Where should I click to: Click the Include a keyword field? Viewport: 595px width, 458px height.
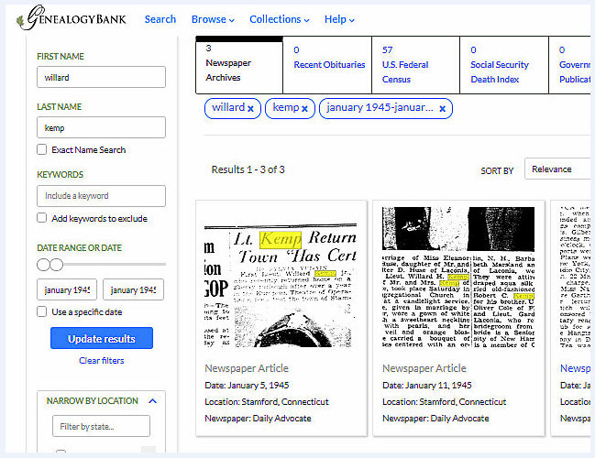click(102, 196)
